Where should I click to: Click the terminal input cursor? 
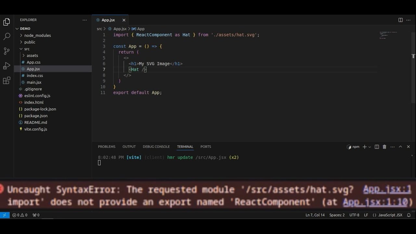[x=99, y=162]
